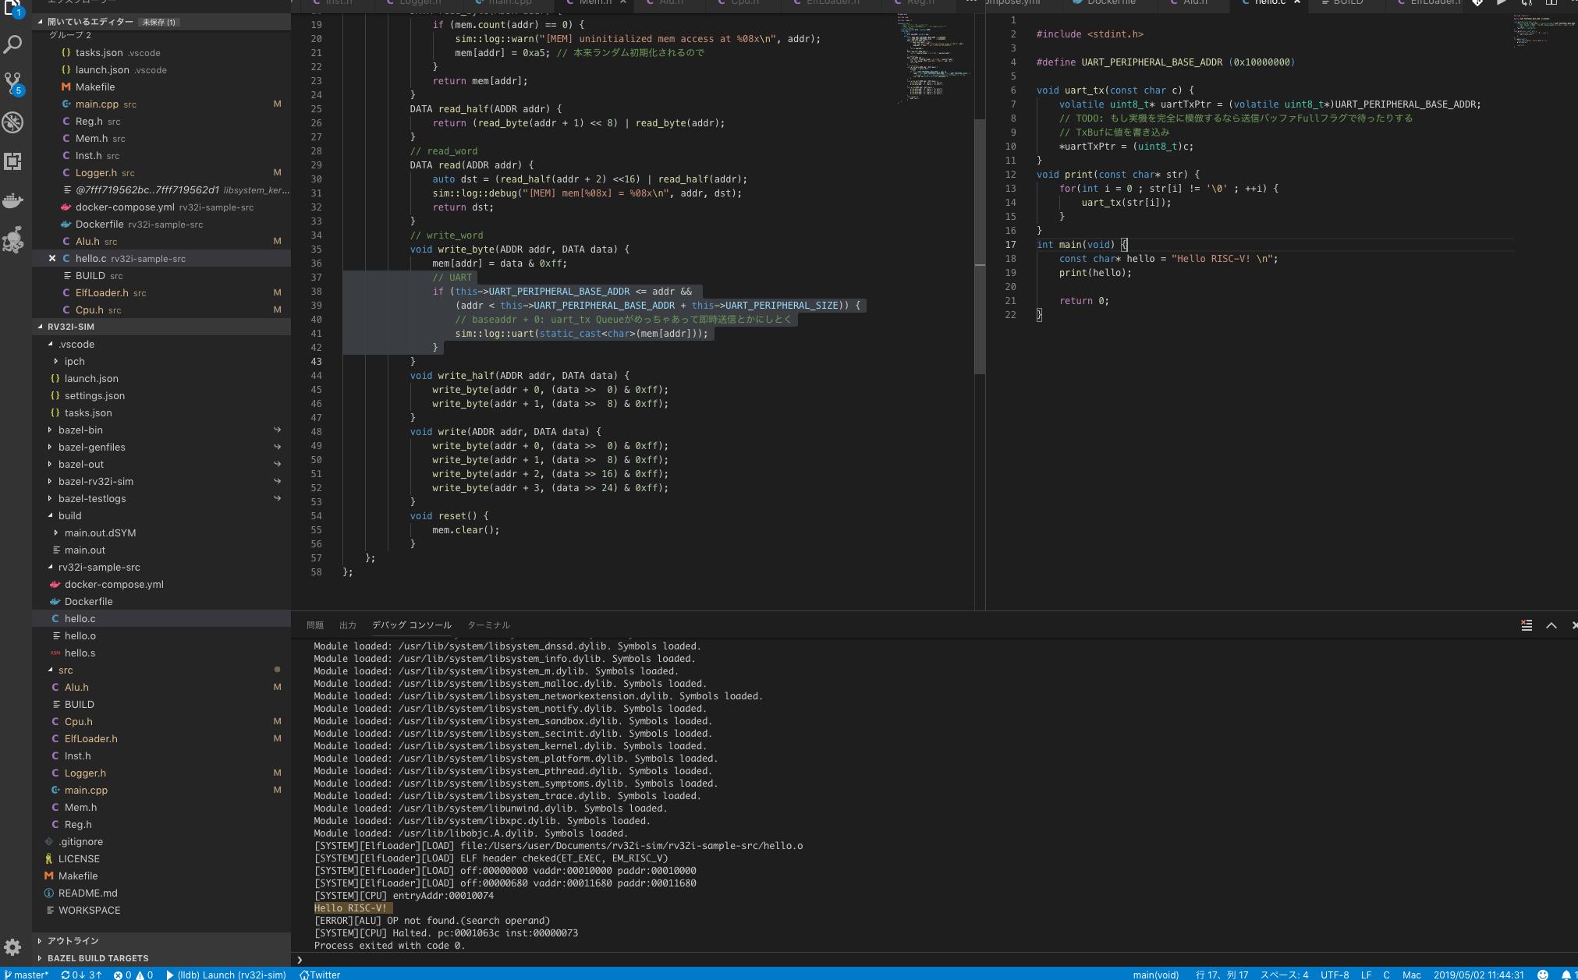Open the feedback smiley in status bar

click(1542, 975)
